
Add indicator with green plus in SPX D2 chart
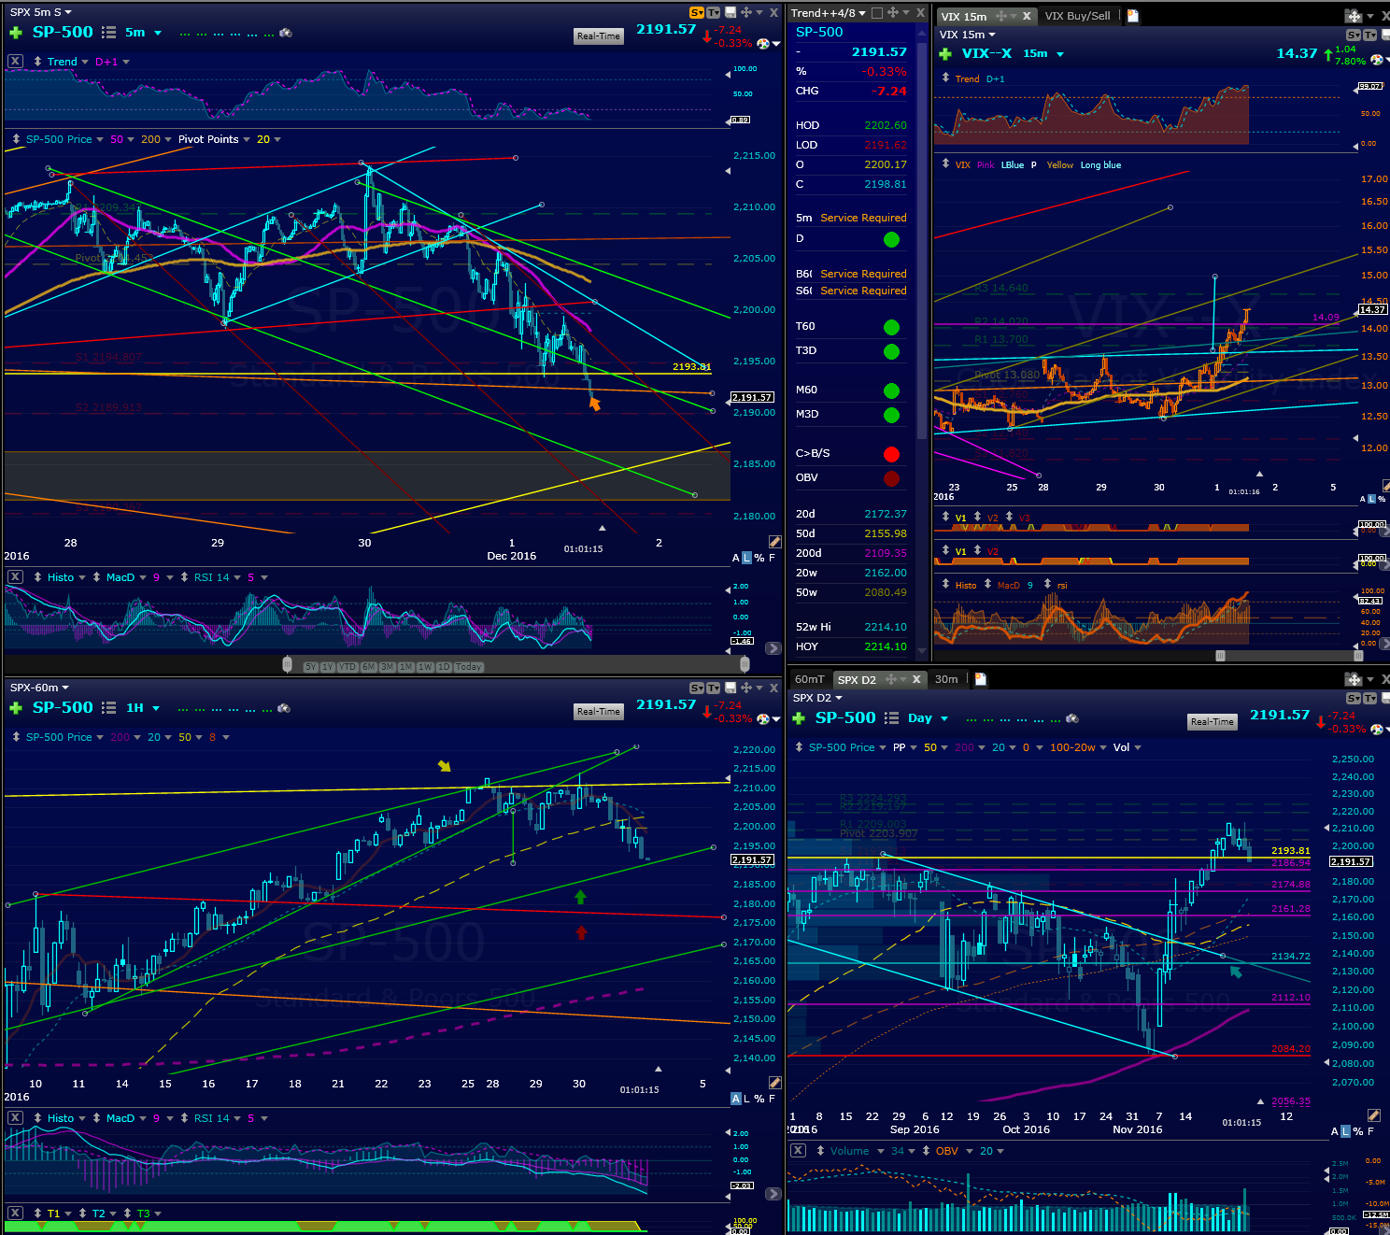tap(799, 718)
